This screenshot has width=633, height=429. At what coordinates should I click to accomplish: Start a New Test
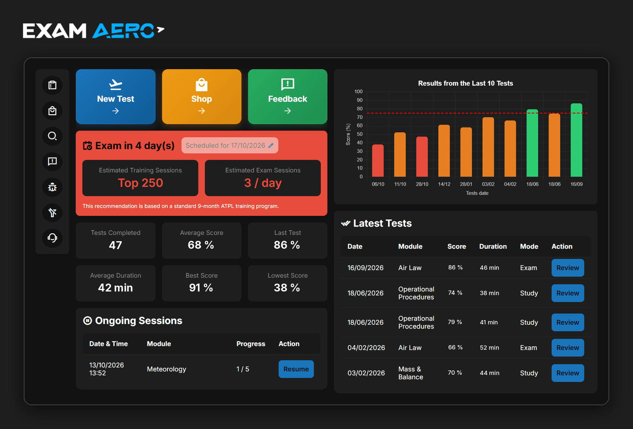tap(116, 97)
